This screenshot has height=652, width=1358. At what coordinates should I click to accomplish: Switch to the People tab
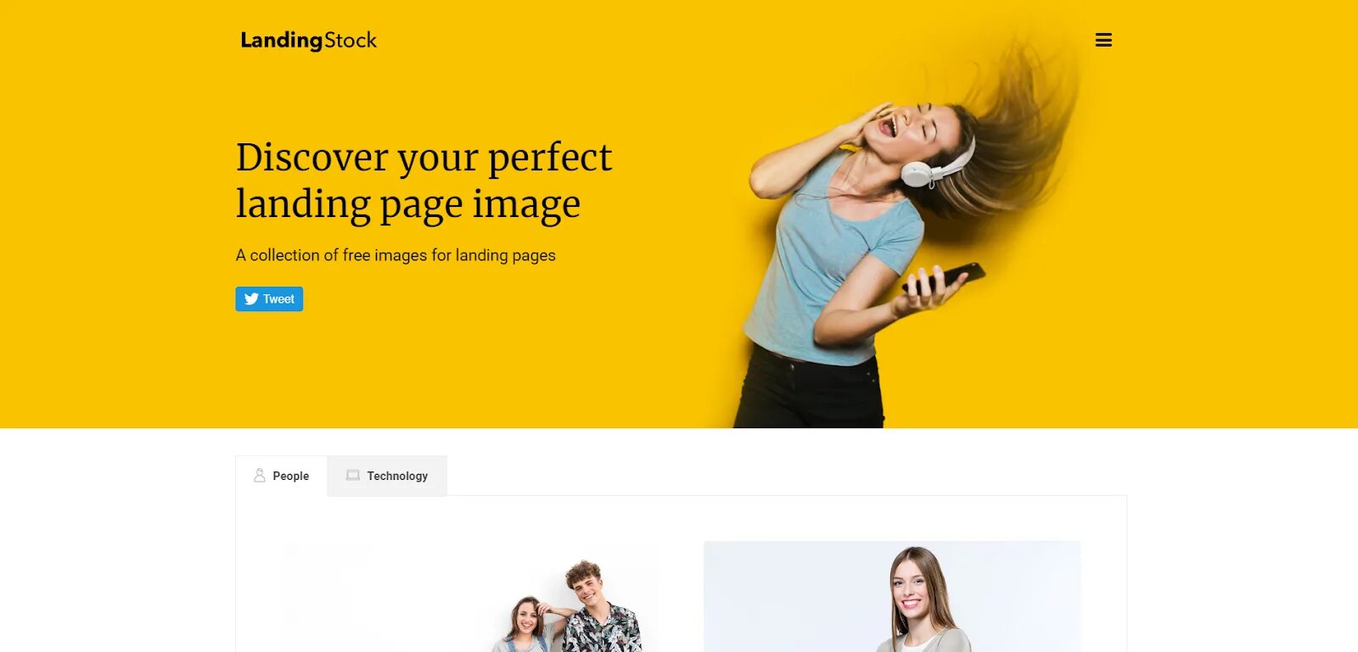(281, 476)
